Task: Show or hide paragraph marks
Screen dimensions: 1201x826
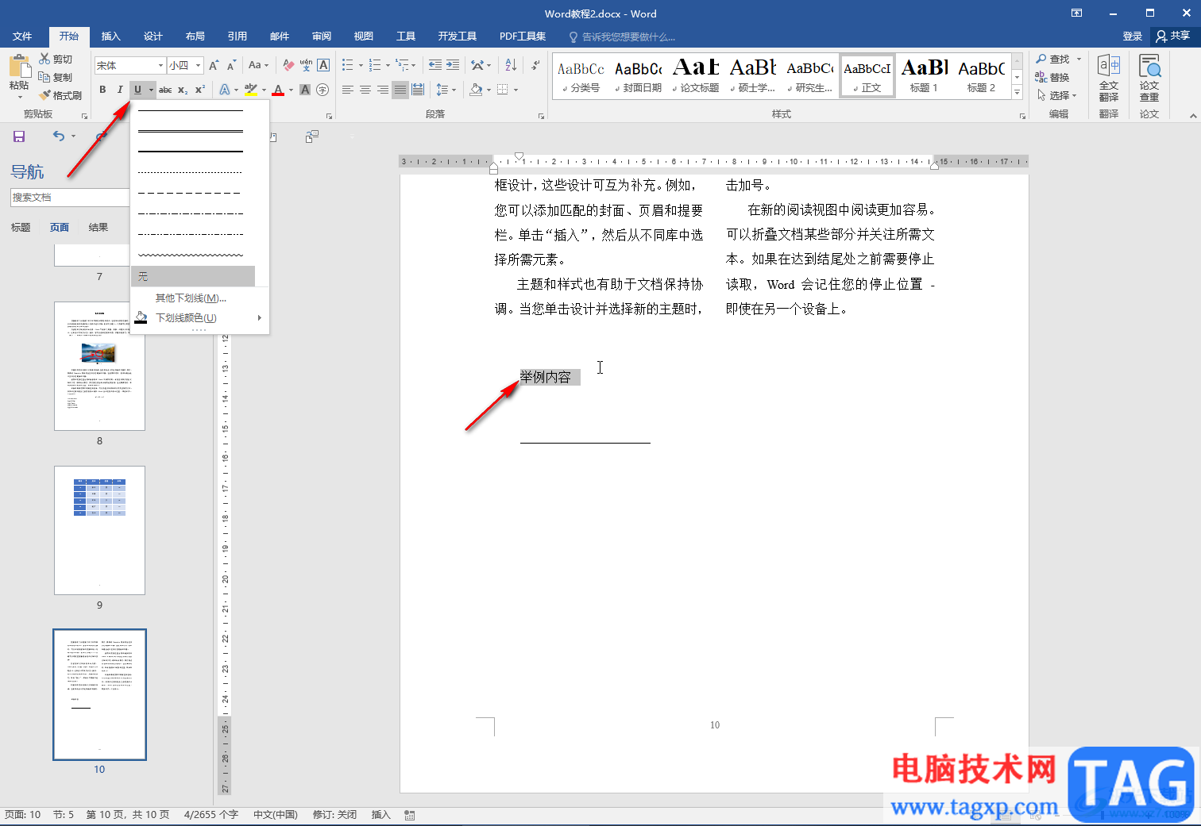Action: (536, 65)
